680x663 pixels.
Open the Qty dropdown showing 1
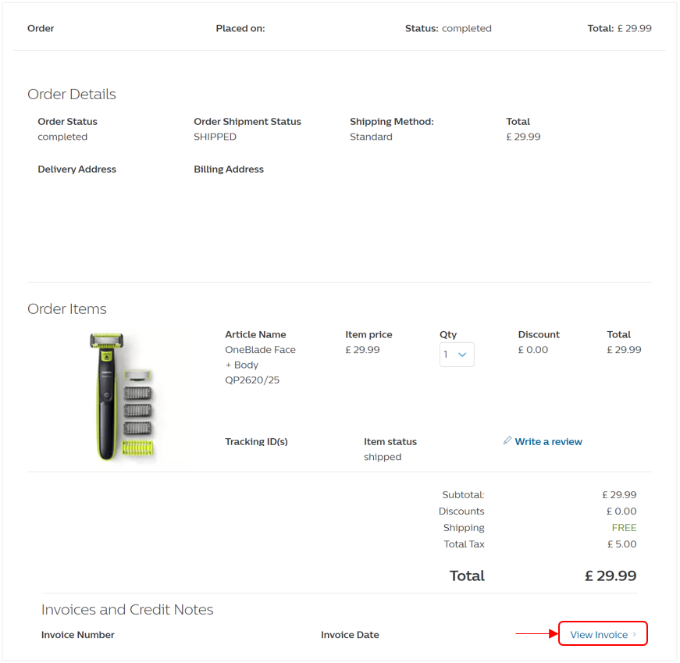456,355
